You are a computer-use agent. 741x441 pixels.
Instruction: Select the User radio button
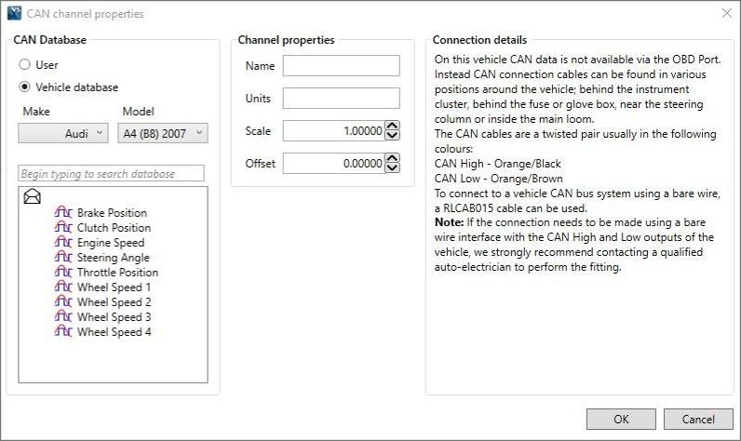[24, 64]
